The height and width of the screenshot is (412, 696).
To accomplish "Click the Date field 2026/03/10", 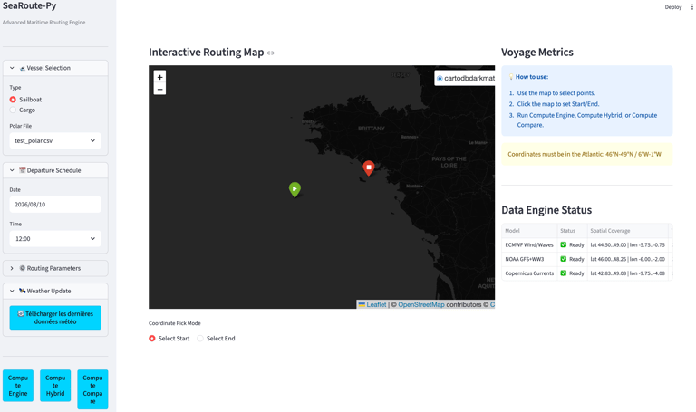I will 55,205.
